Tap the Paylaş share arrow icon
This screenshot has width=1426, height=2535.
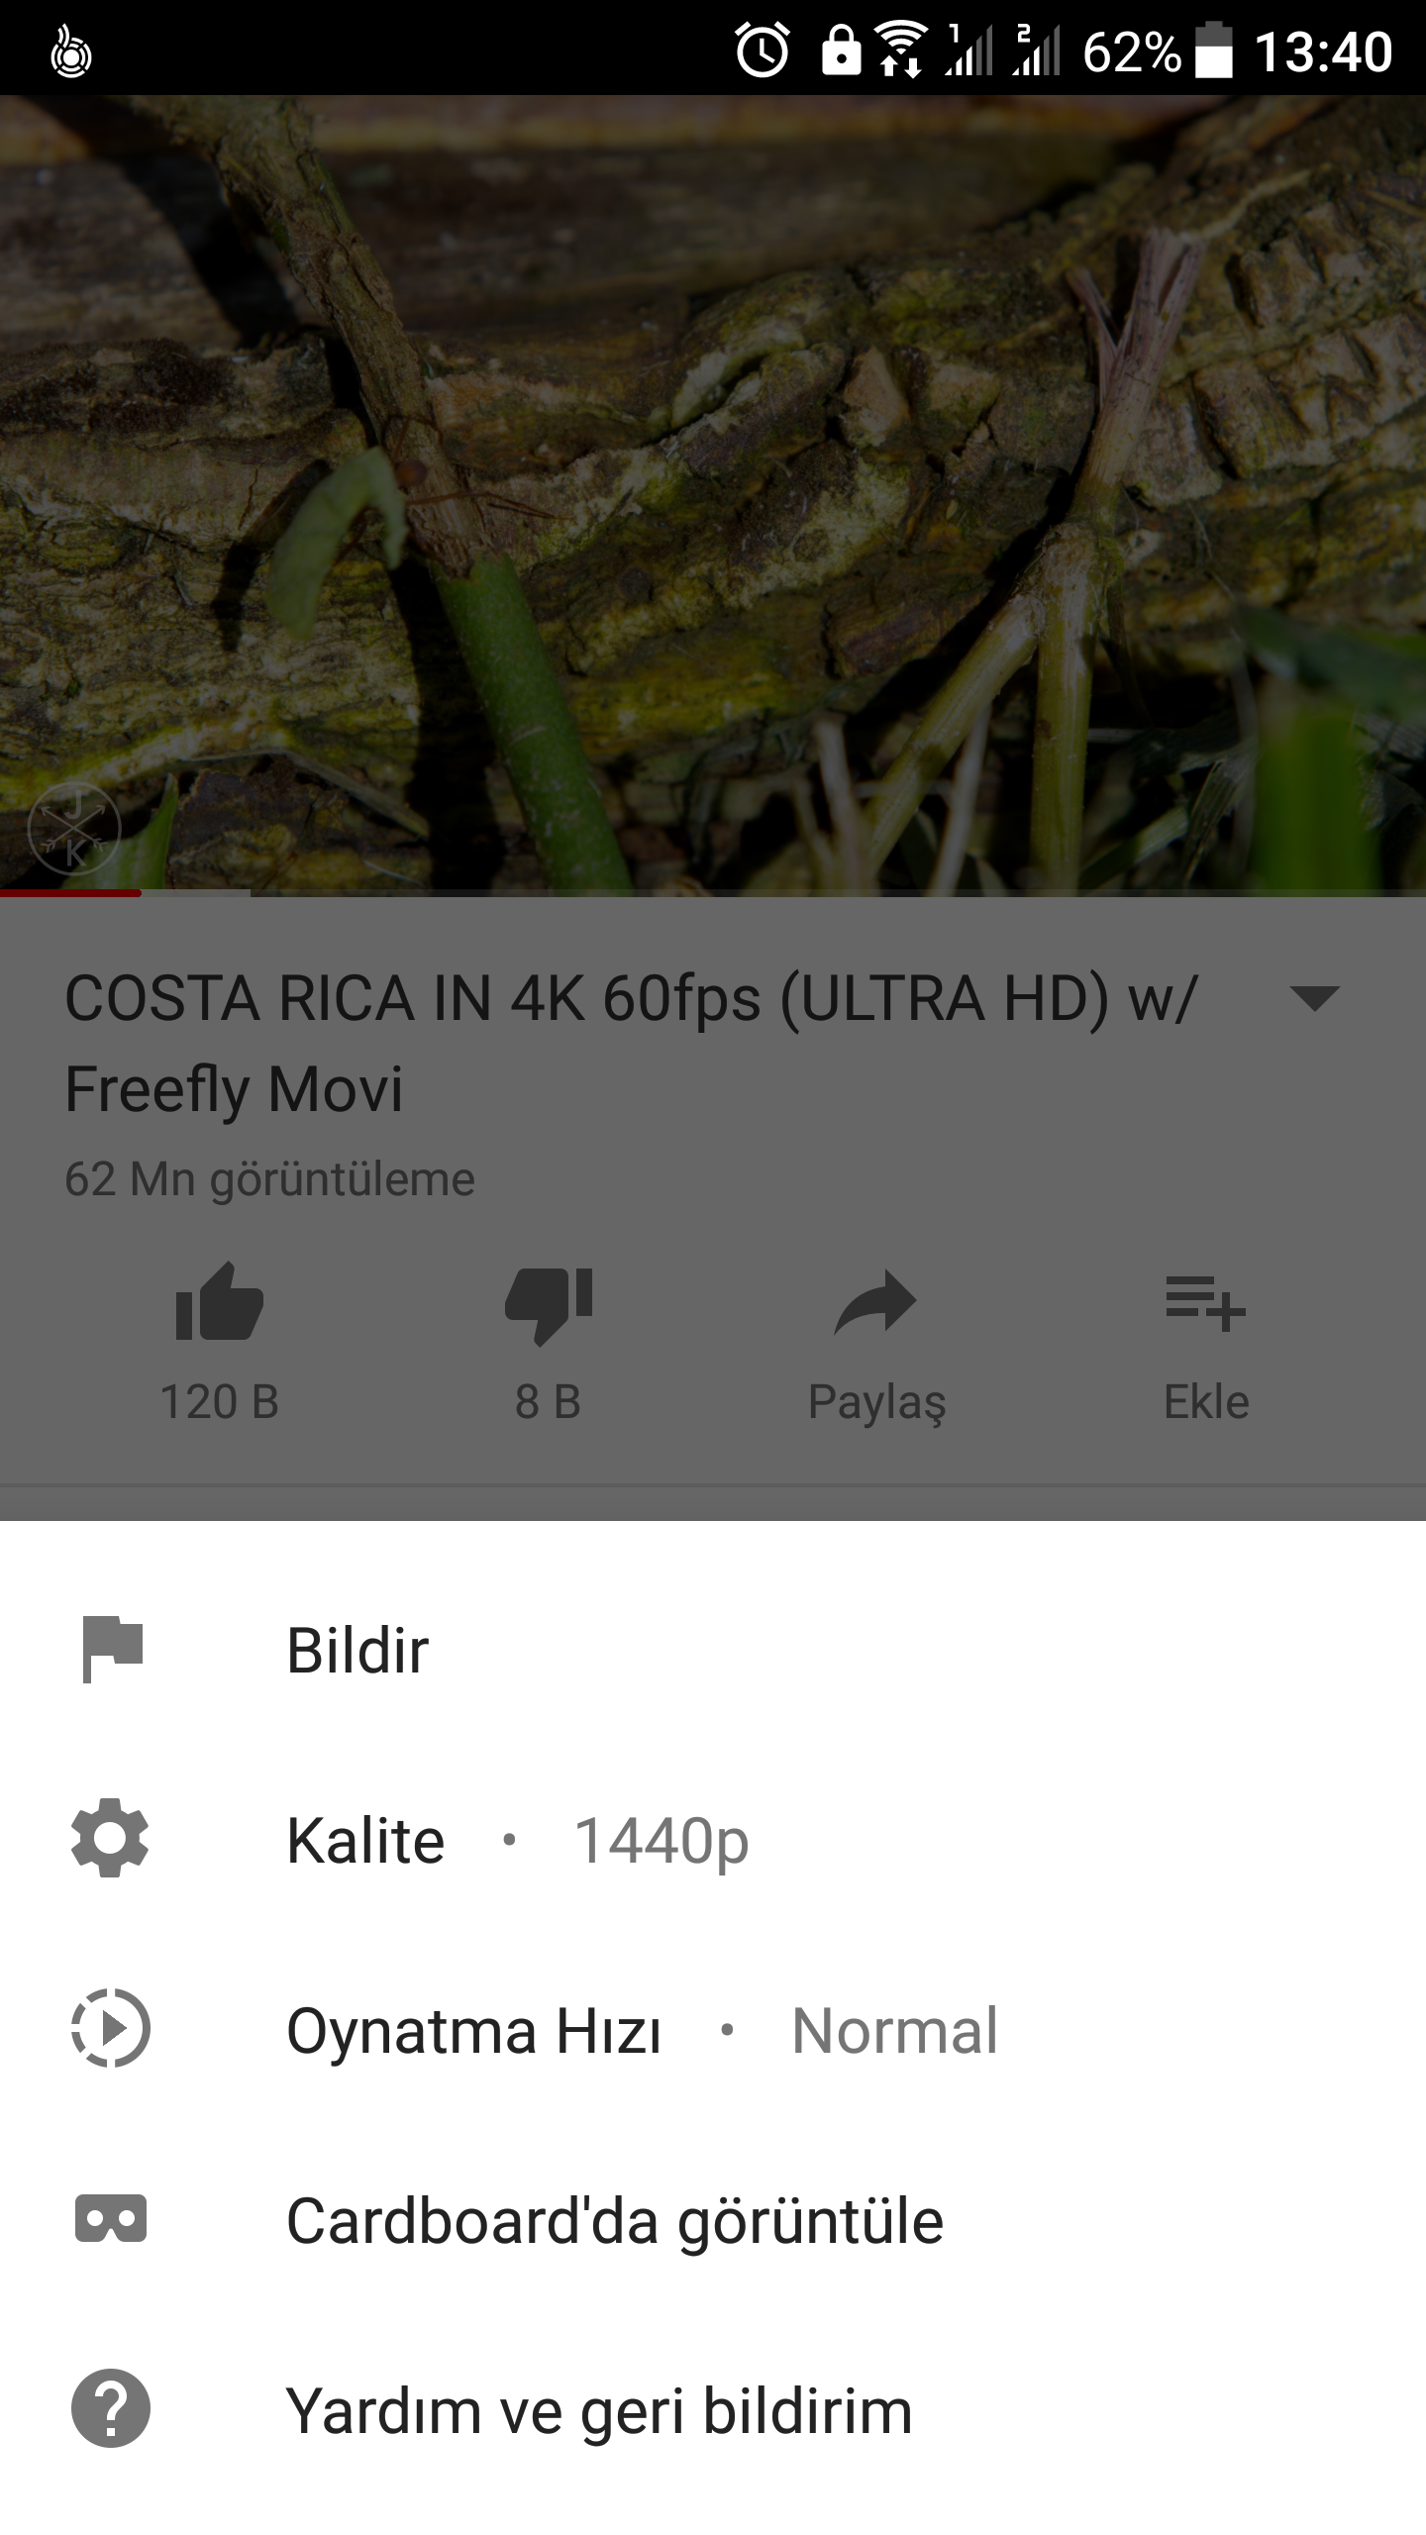pyautogui.click(x=875, y=1302)
